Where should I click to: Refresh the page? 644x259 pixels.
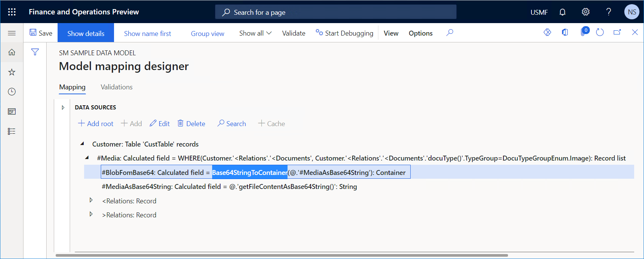[600, 33]
